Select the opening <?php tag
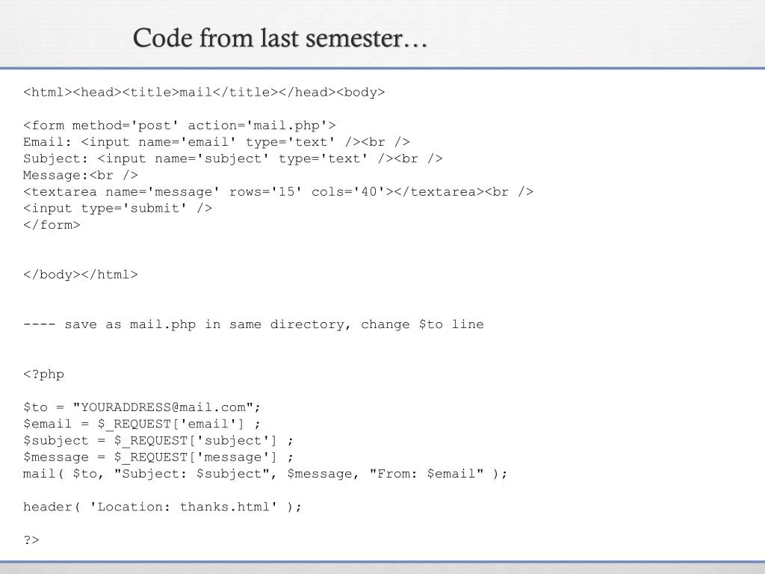Screen dimensions: 765x574 point(44,374)
